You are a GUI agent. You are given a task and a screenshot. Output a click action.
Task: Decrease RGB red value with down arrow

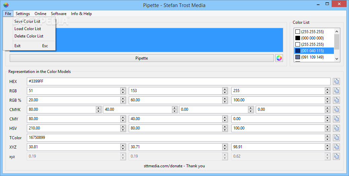123,92
